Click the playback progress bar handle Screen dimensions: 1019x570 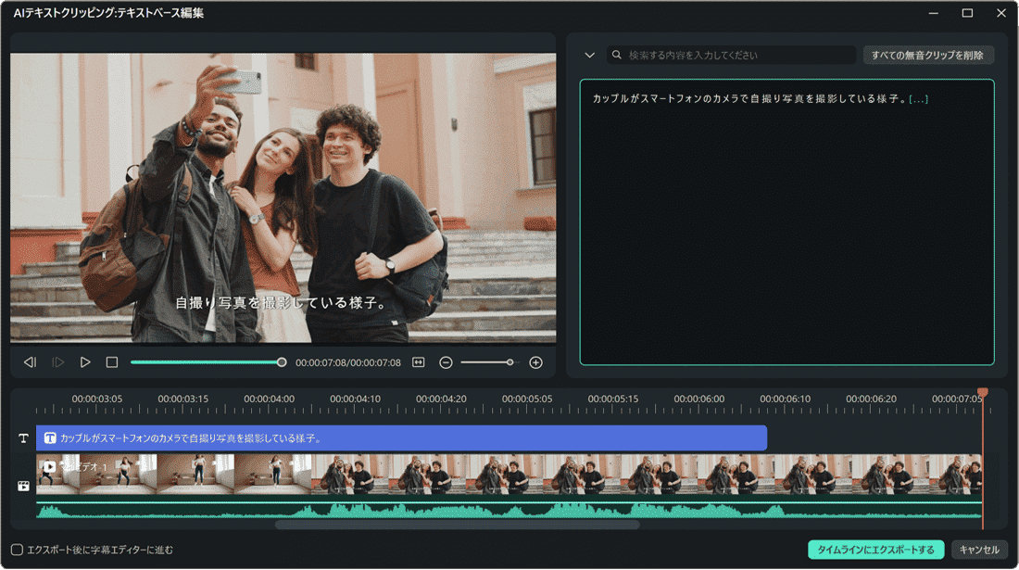point(282,362)
